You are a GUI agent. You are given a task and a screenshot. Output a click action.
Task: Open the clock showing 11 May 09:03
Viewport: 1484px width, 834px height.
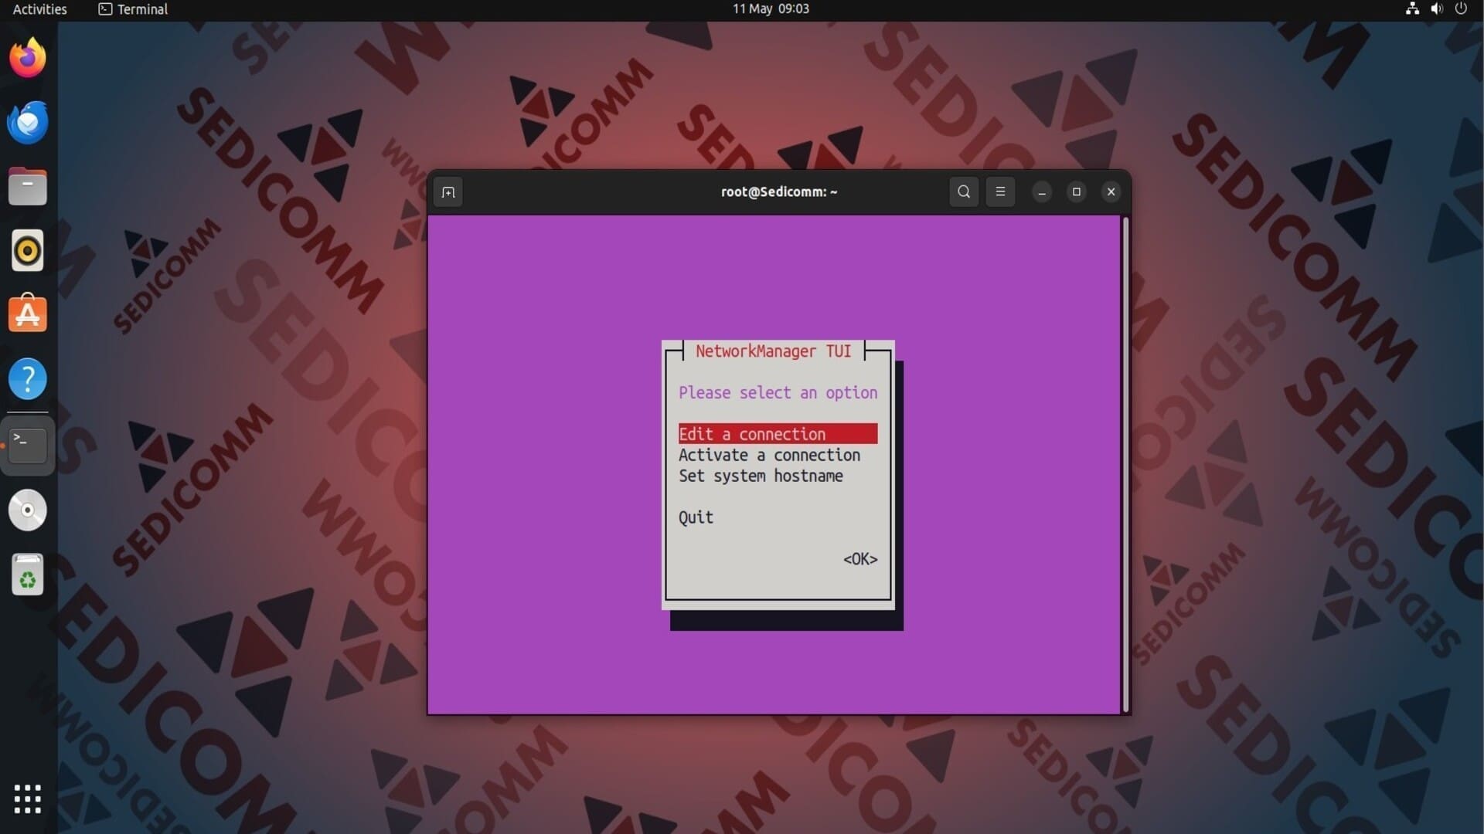click(x=771, y=9)
